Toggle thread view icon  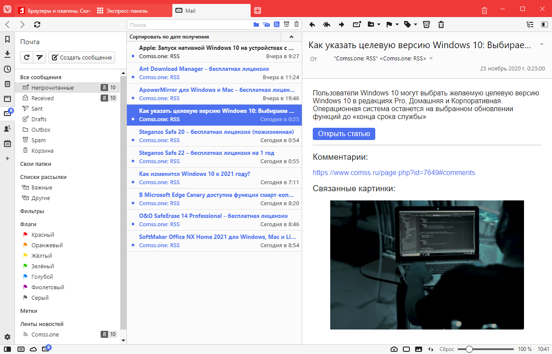530,25
